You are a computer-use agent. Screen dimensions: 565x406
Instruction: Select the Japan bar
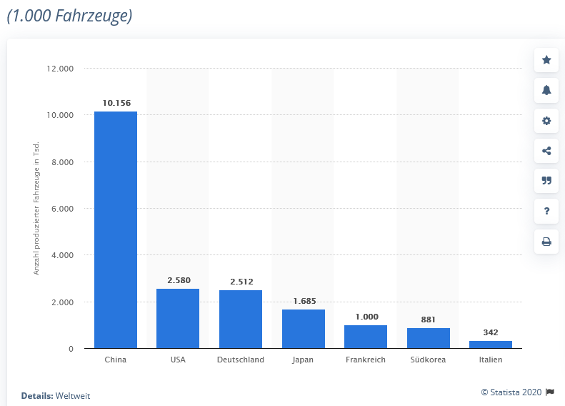tap(304, 329)
